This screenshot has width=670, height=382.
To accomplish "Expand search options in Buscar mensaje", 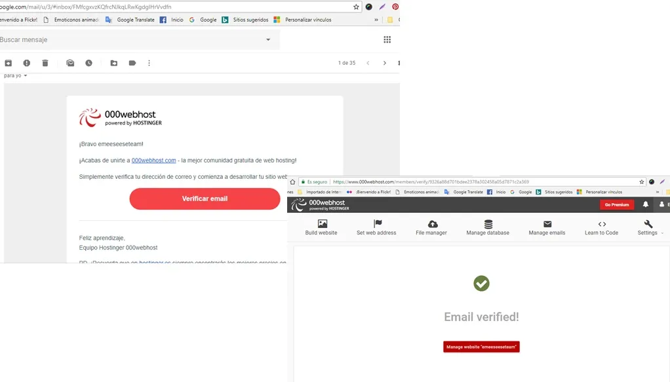I will click(268, 39).
